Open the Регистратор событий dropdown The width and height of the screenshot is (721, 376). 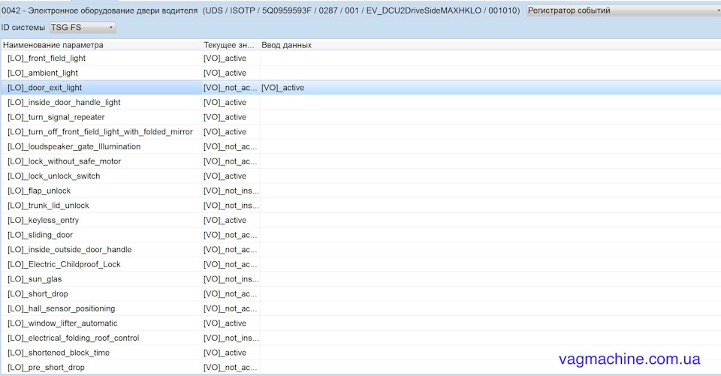coord(623,10)
